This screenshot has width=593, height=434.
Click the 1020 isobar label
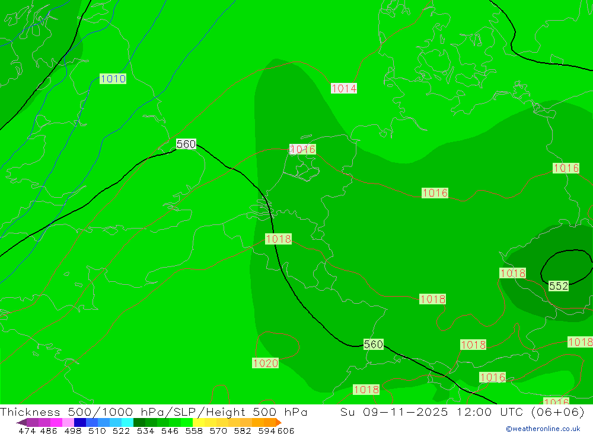click(266, 363)
